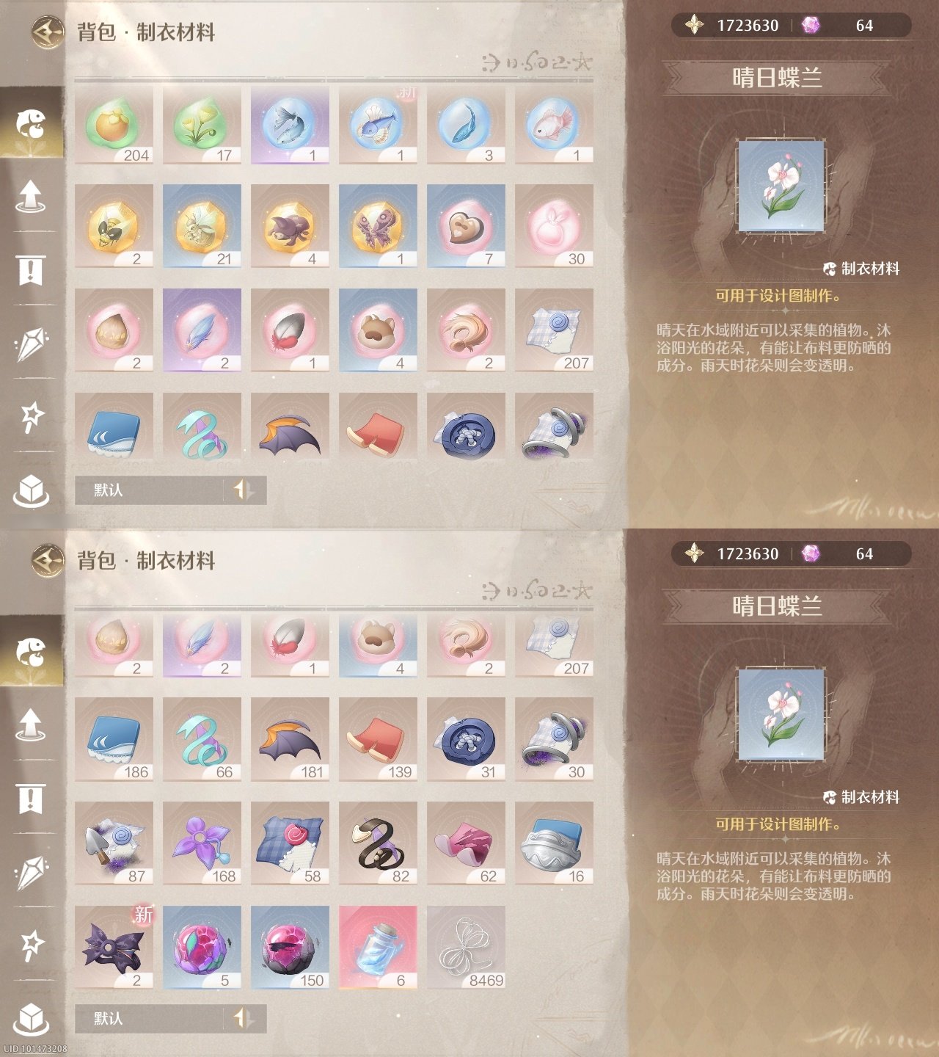Toggle sort order arrow beside top 默认

click(x=244, y=490)
